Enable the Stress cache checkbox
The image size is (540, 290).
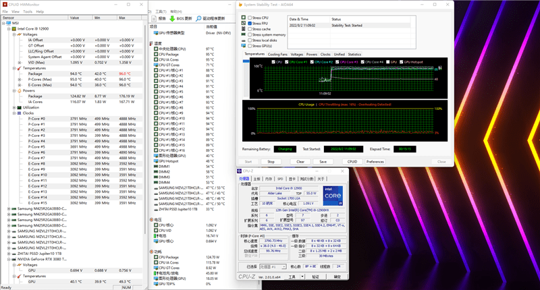[250, 29]
